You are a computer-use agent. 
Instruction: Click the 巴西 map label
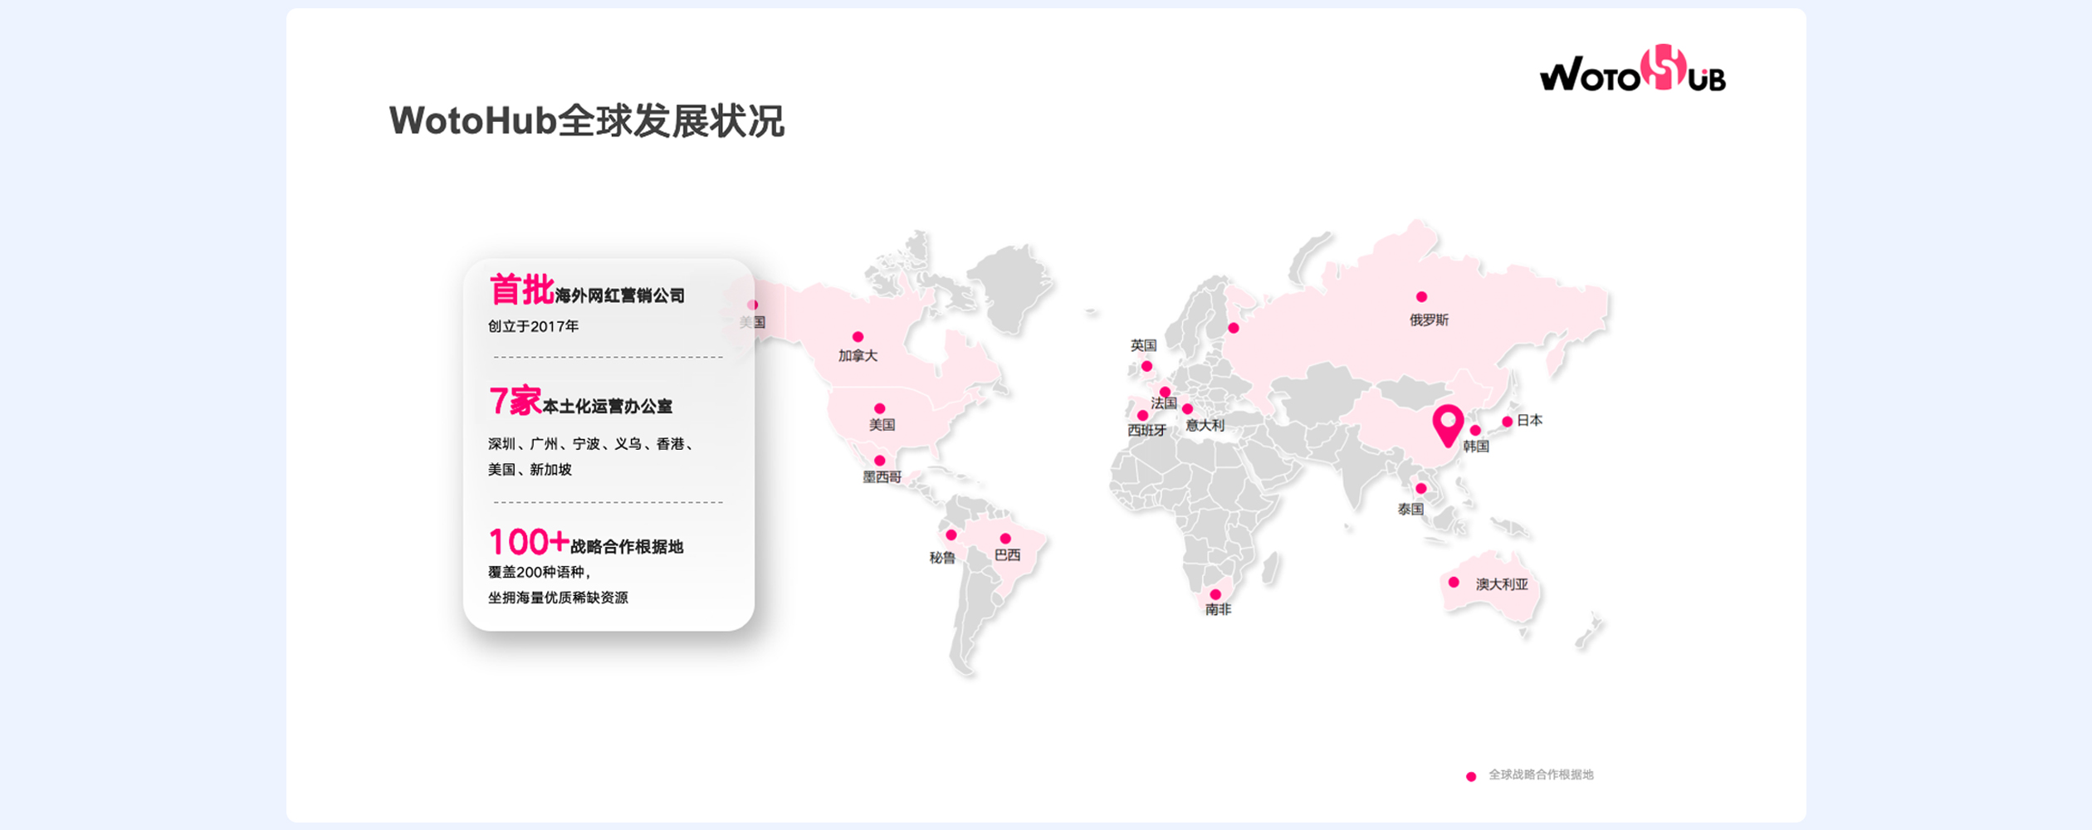click(x=1007, y=555)
